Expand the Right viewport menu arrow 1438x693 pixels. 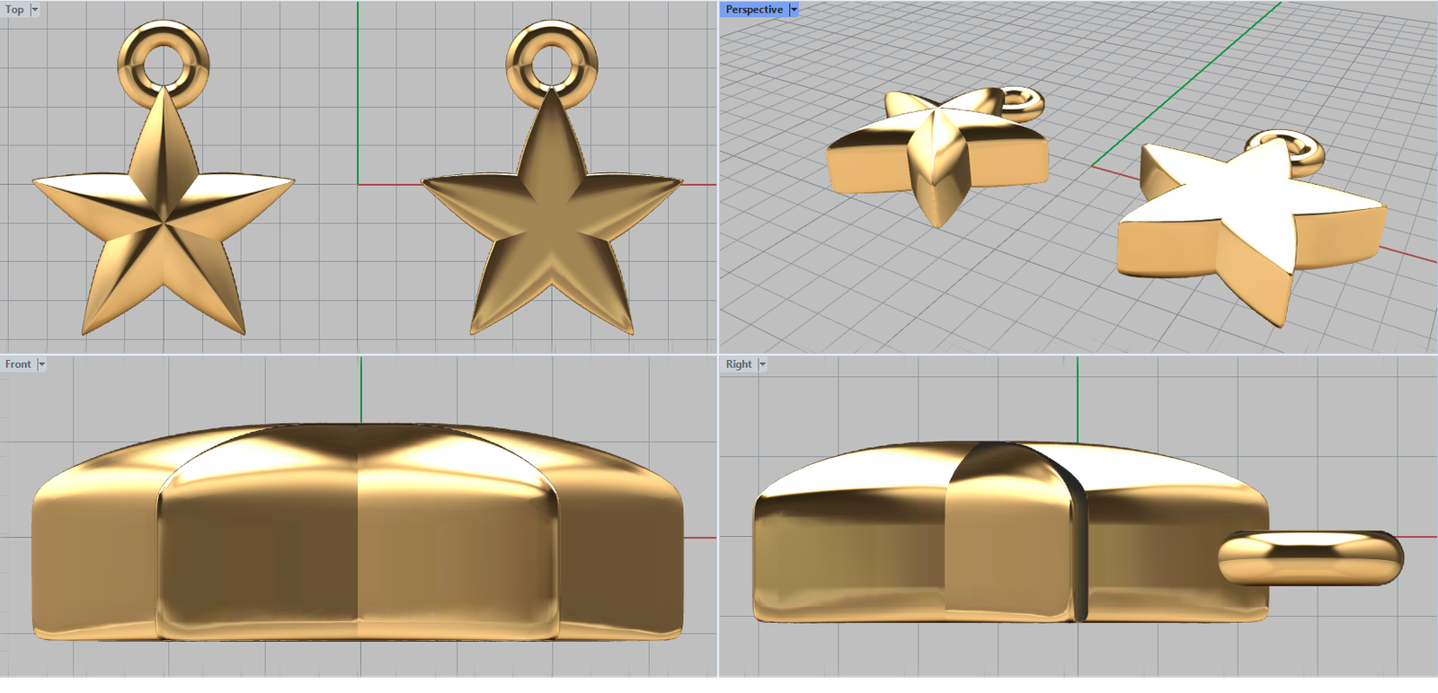point(762,364)
